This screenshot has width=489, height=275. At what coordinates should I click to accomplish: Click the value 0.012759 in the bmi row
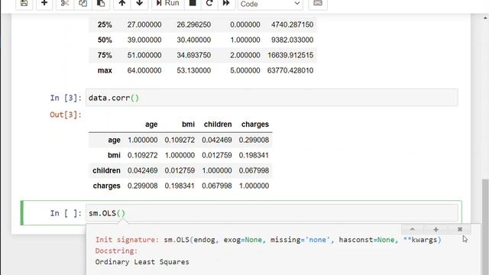coord(217,155)
